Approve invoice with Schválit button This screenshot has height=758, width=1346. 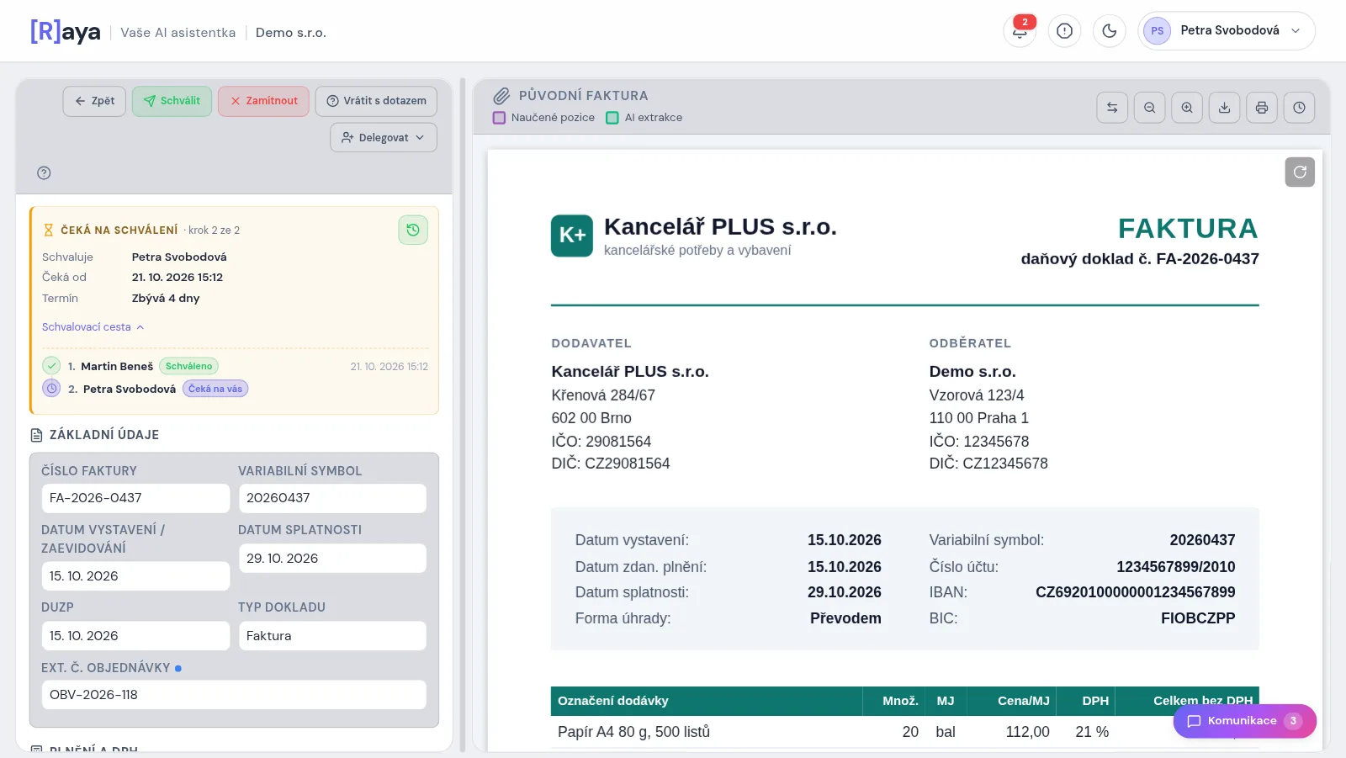tap(172, 101)
